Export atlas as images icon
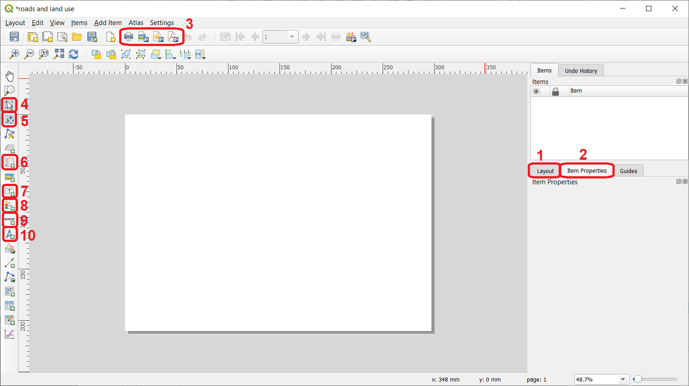The image size is (689, 386). (351, 37)
